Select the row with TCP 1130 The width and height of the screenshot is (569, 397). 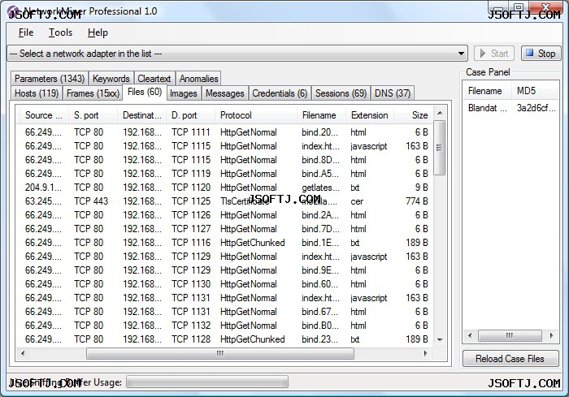click(x=225, y=284)
